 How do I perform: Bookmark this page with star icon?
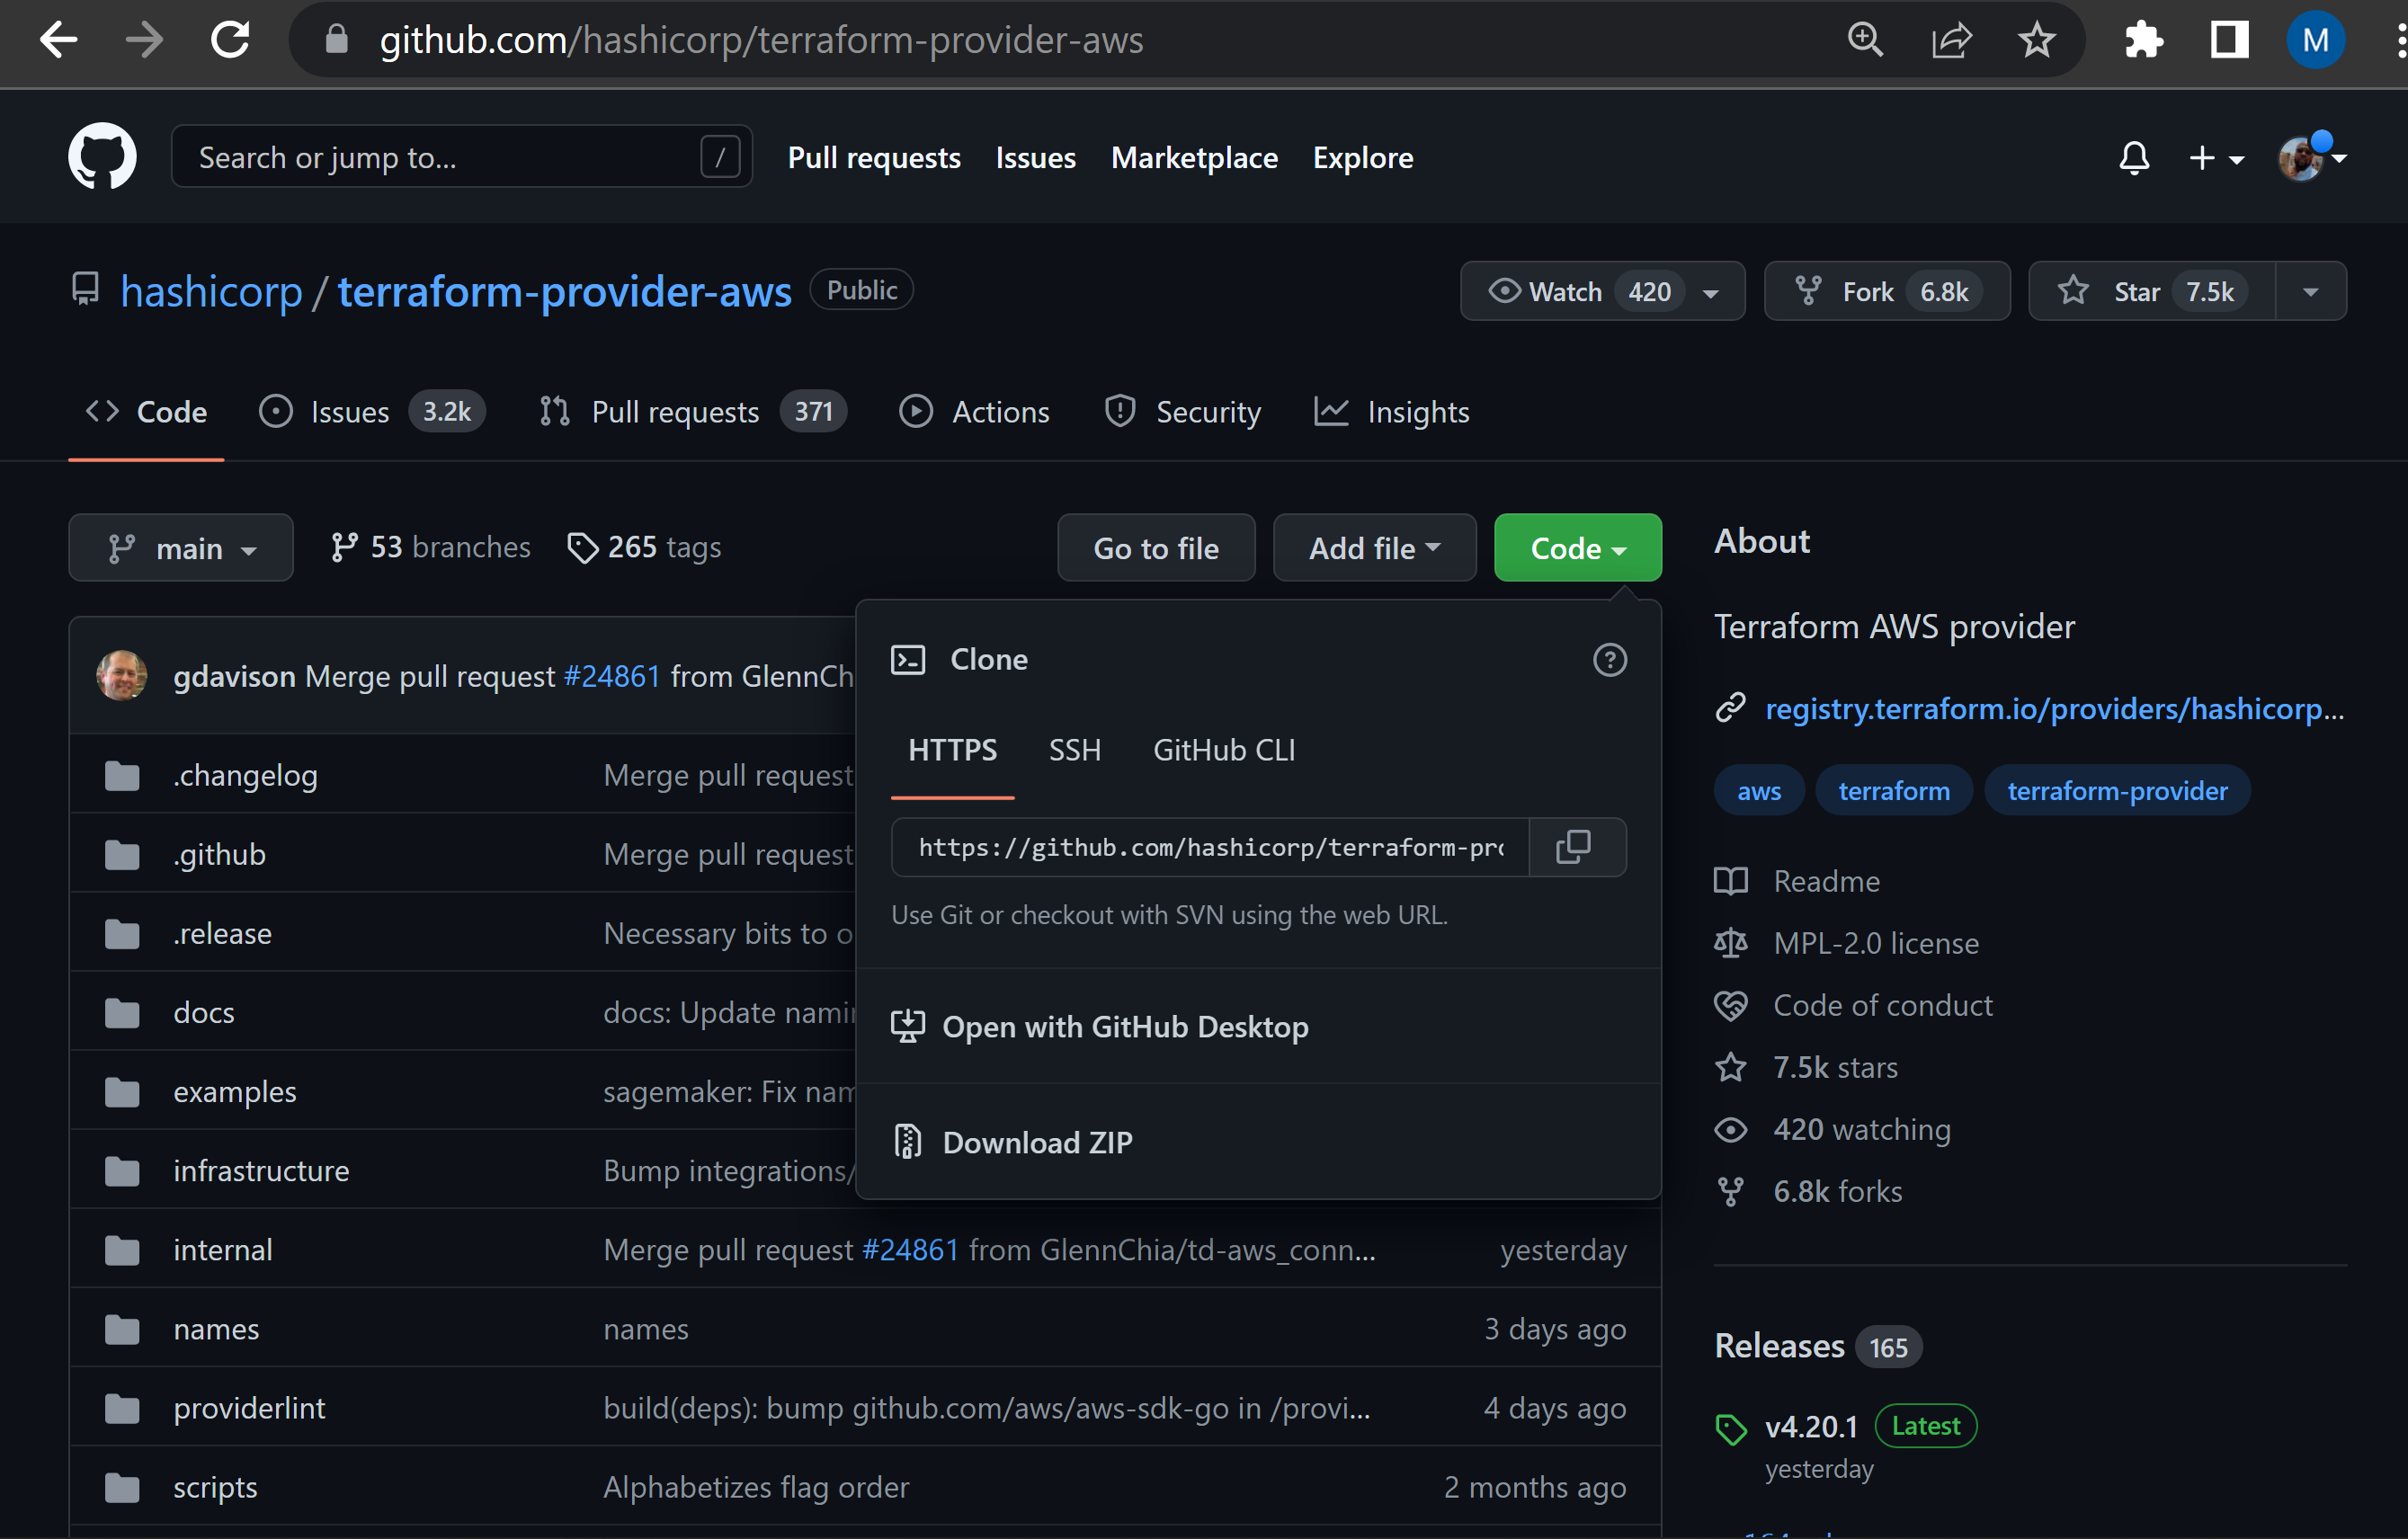(2037, 40)
